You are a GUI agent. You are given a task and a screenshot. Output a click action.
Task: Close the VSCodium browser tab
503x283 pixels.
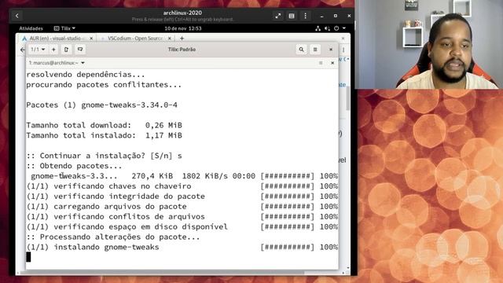[170, 39]
